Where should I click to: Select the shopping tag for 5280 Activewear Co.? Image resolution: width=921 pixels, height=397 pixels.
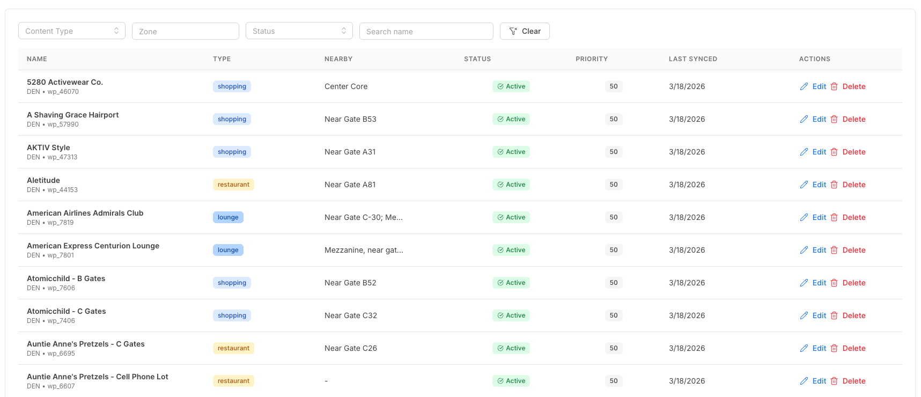232,86
